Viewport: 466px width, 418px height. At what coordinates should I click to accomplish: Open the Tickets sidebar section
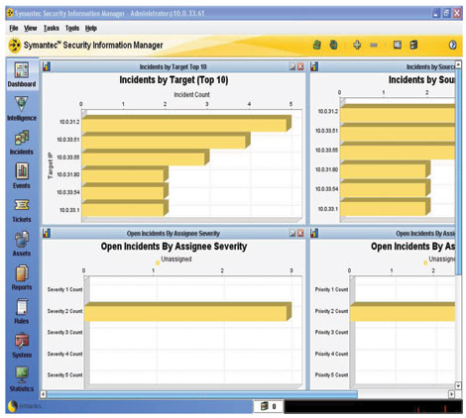[22, 210]
